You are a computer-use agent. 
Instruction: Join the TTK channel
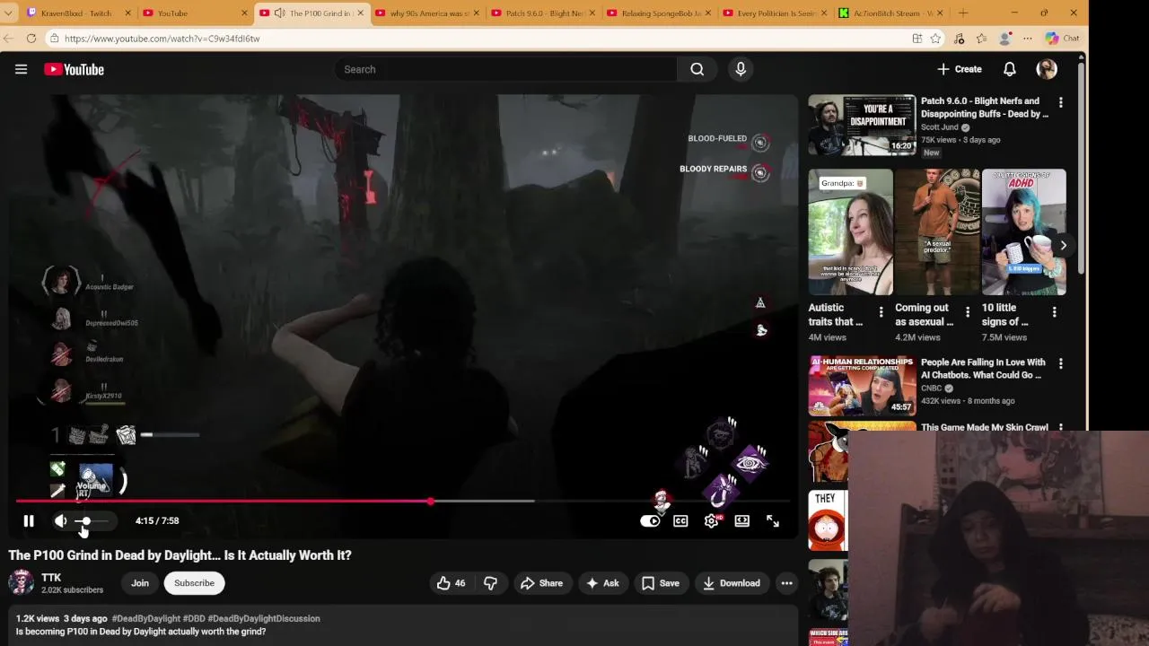140,583
